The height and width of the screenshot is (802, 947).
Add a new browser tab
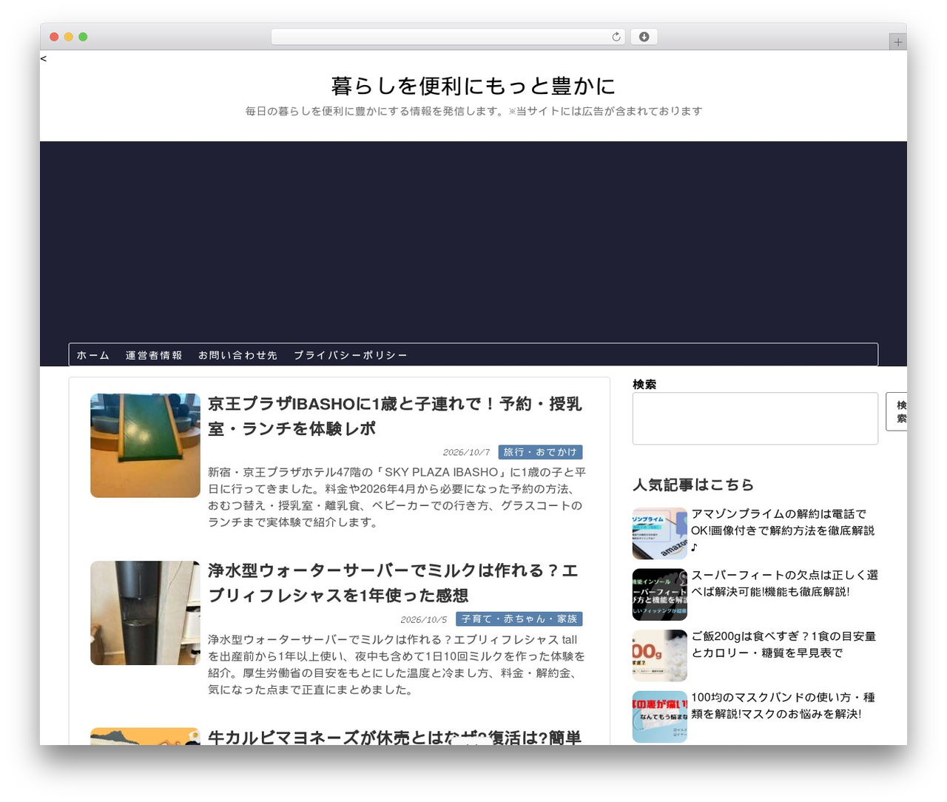pyautogui.click(x=897, y=42)
